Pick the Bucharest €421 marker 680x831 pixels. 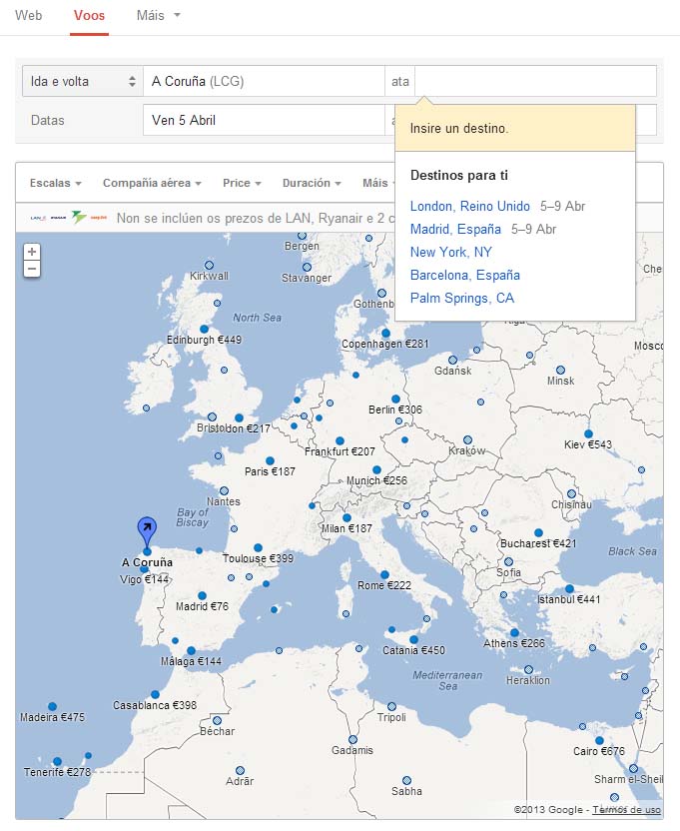pos(538,532)
